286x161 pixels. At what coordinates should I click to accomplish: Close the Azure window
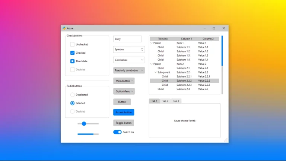pyautogui.click(x=223, y=28)
